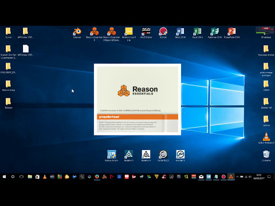Screen dimensions: 275x206
Task: Click the taskbar clock and date
Action: pos(259,177)
